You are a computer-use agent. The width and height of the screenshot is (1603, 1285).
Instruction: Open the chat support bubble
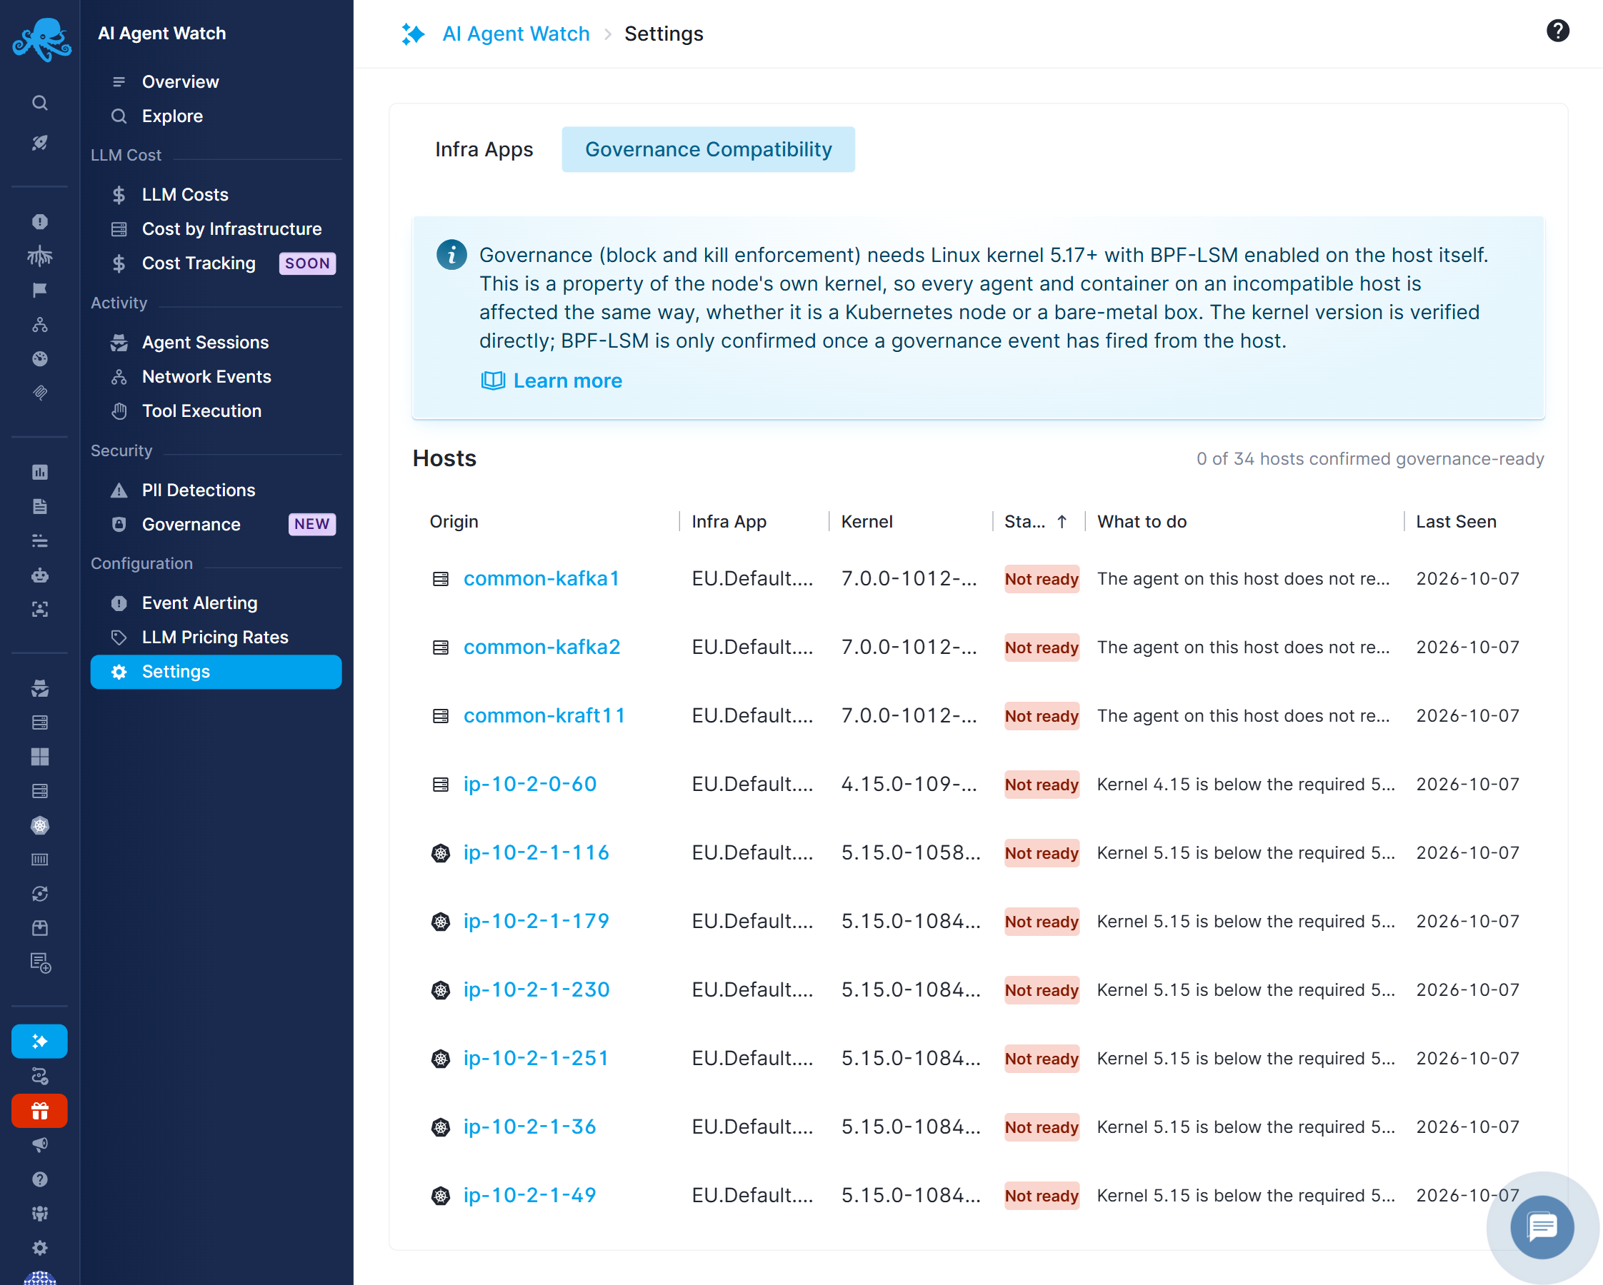tap(1542, 1226)
